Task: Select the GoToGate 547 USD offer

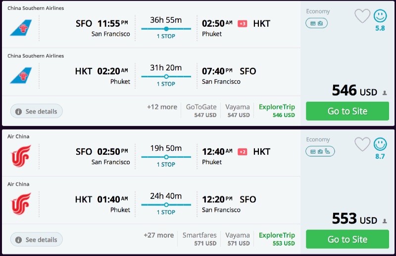Action: pos(201,111)
